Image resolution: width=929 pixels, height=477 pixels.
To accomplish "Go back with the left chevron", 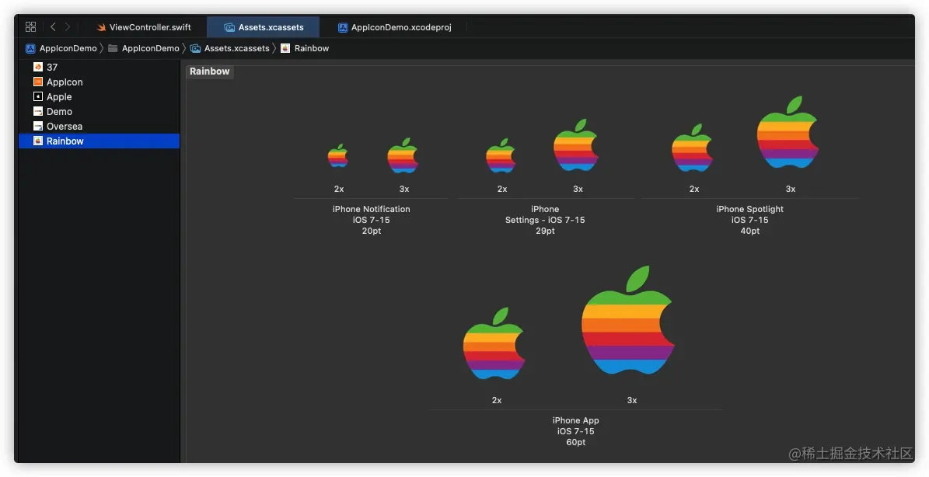I will [53, 26].
